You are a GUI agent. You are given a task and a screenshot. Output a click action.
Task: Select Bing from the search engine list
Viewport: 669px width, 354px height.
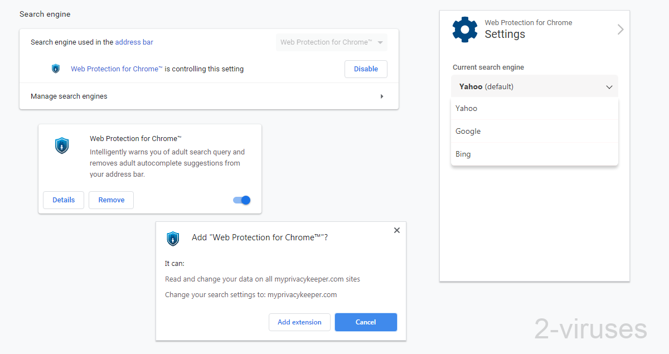pos(463,154)
